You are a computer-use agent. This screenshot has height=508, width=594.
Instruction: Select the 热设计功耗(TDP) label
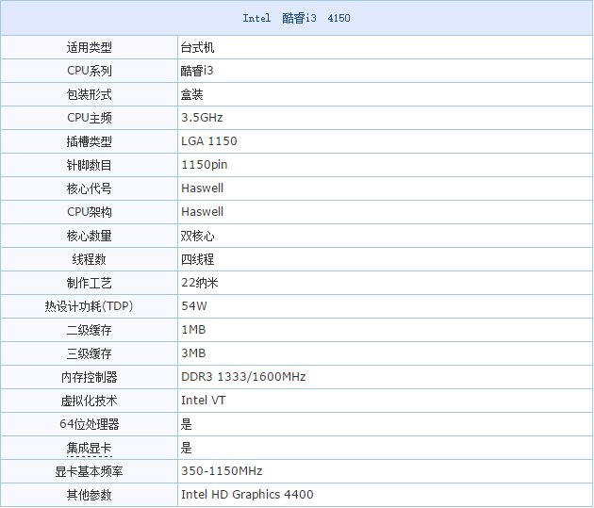click(x=89, y=306)
